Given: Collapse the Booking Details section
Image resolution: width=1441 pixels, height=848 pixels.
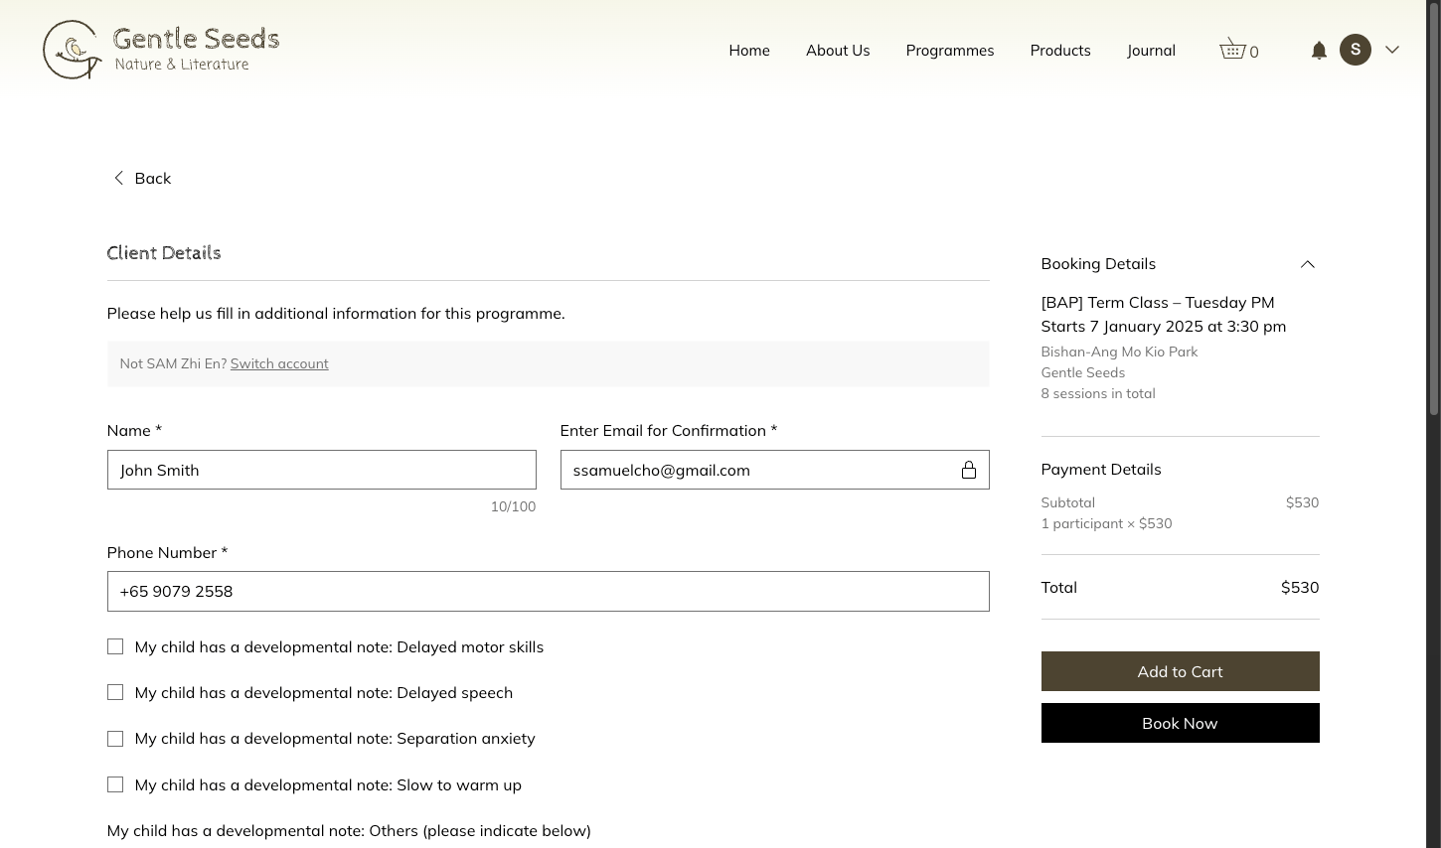Looking at the screenshot, I should coord(1307,264).
